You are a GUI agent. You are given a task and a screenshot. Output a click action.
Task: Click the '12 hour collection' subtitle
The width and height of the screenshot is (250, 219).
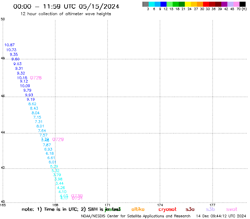coord(66,14)
